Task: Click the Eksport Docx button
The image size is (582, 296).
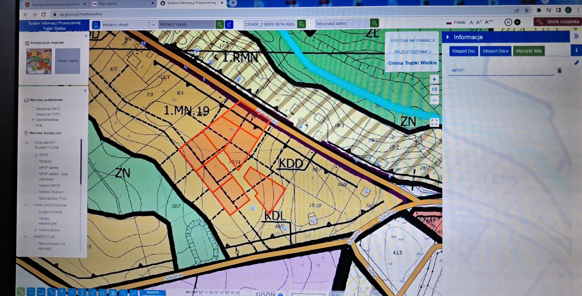Action: [x=495, y=51]
